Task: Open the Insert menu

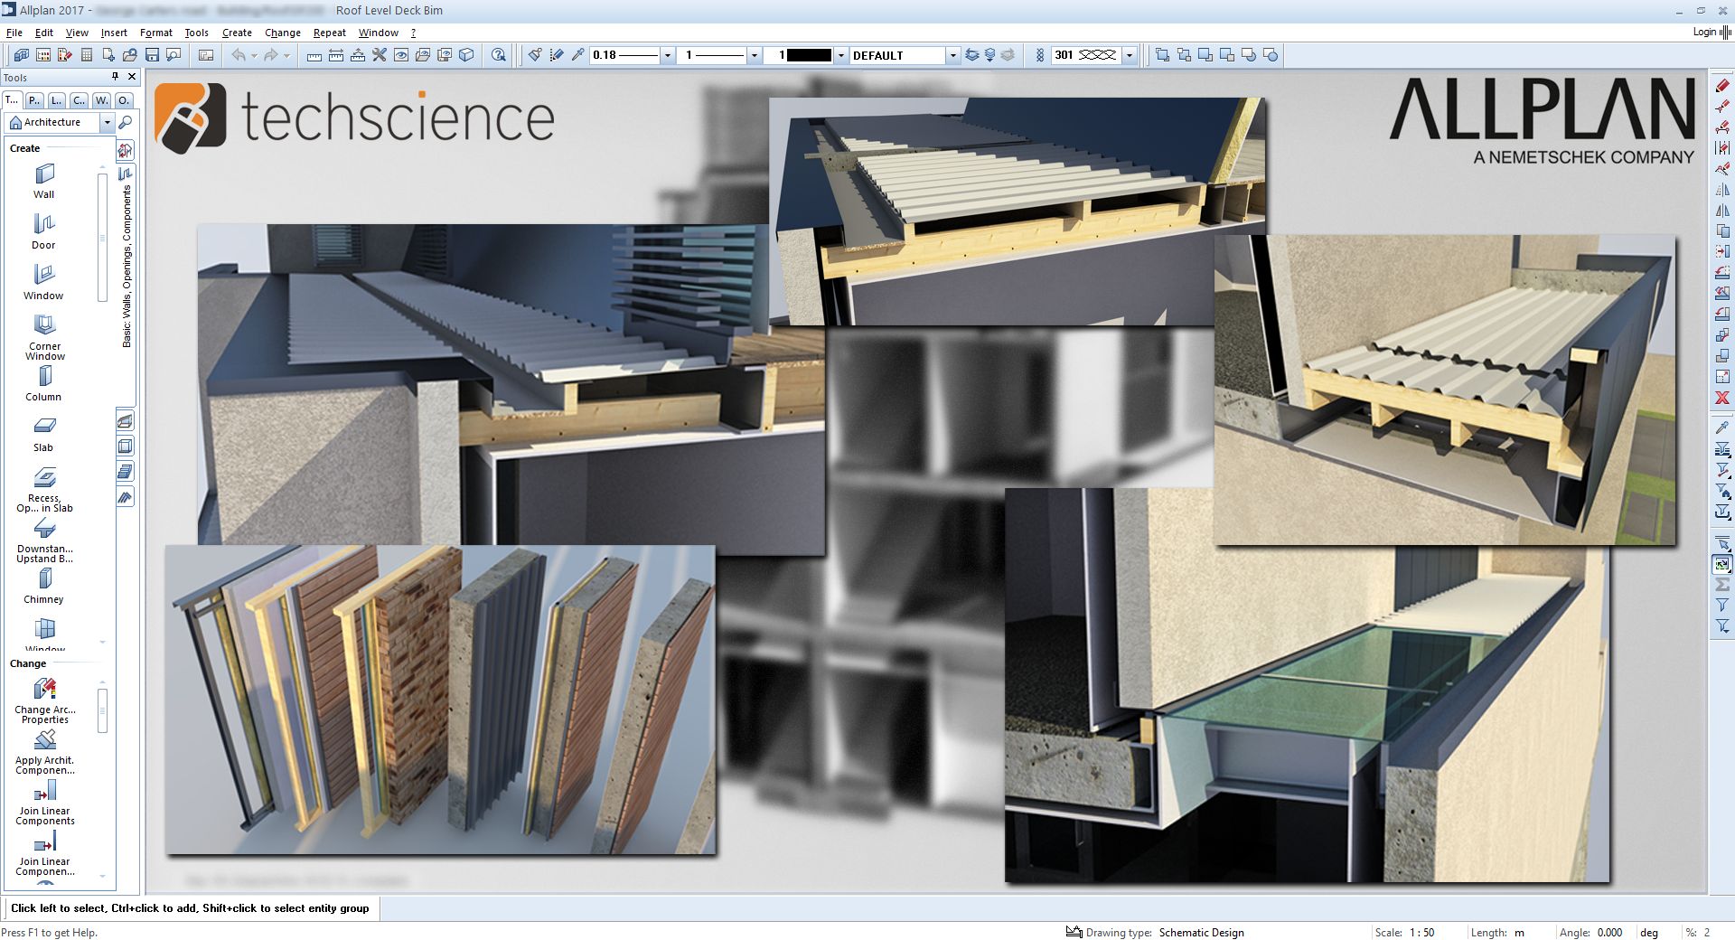Action: [x=114, y=33]
